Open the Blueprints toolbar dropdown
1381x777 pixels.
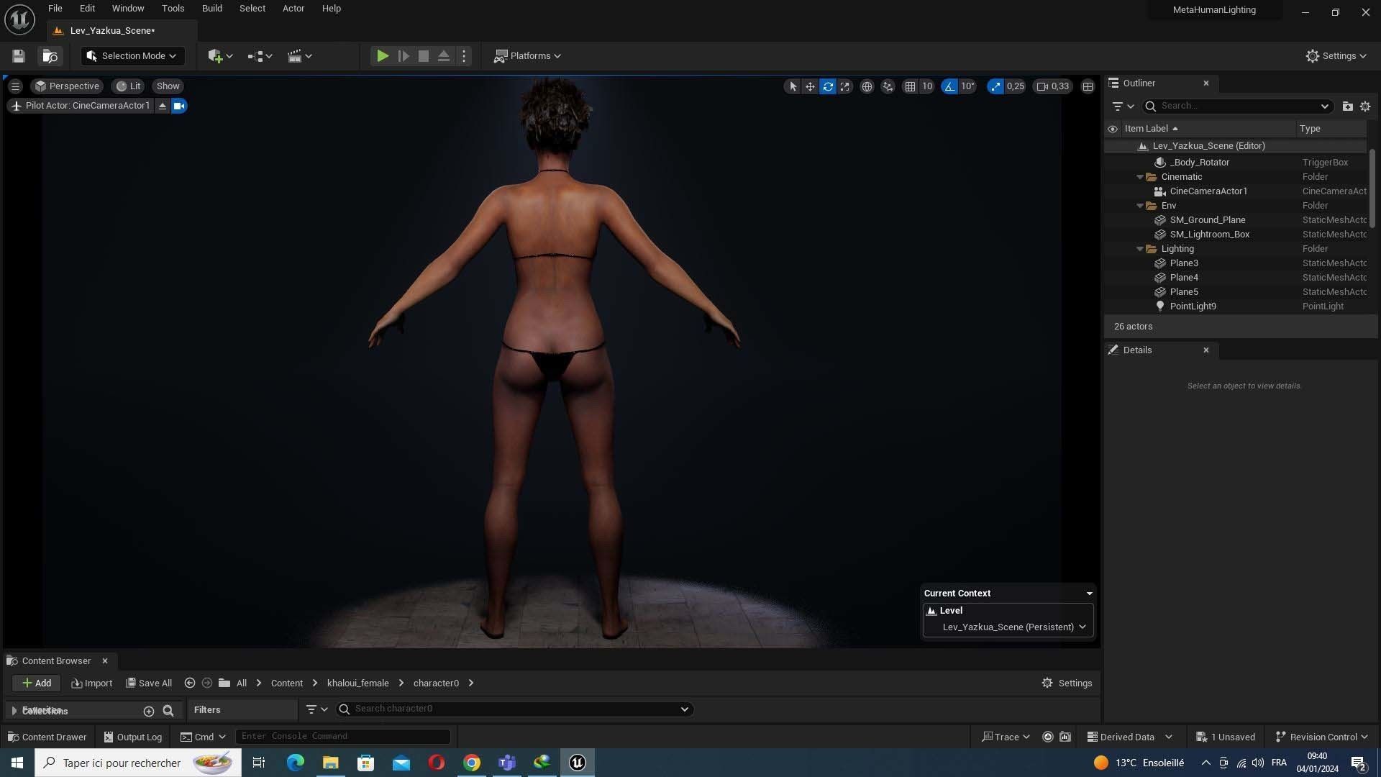[x=260, y=56]
